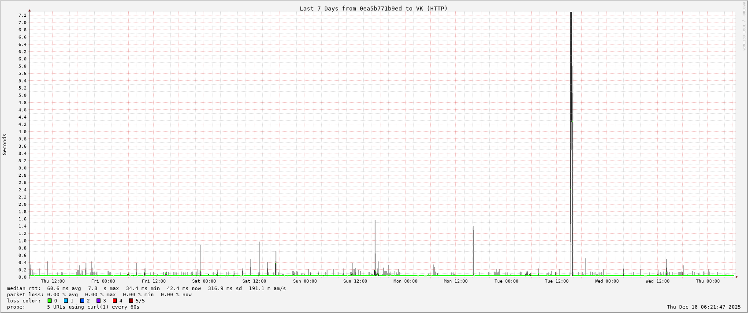Click the green loss color 0 swatch
748x313 pixels.
click(49, 301)
